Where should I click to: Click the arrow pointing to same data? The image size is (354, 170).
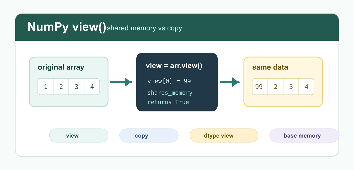pyautogui.click(x=230, y=82)
